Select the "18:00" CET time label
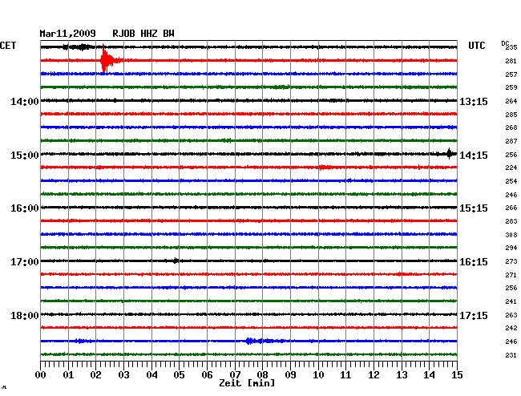This screenshot has height=396, width=521. pyautogui.click(x=25, y=315)
